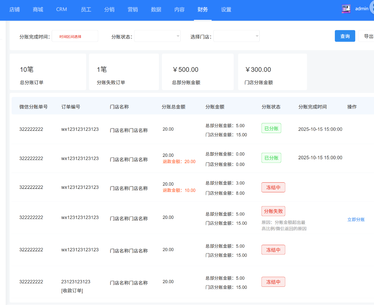This screenshot has height=305, width=374.
Task: Open the 选择门店 dropdown
Action: [x=236, y=36]
